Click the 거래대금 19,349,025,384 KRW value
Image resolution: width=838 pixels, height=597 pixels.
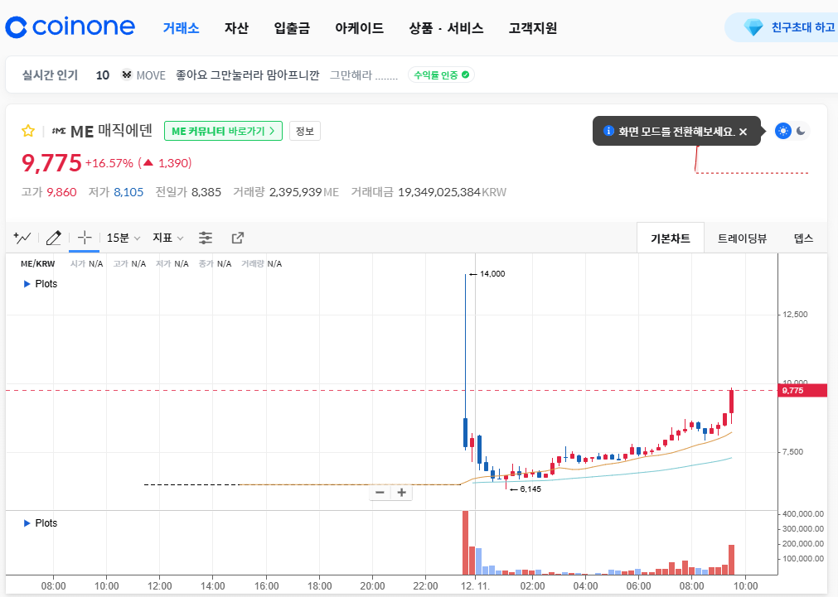coord(452,192)
